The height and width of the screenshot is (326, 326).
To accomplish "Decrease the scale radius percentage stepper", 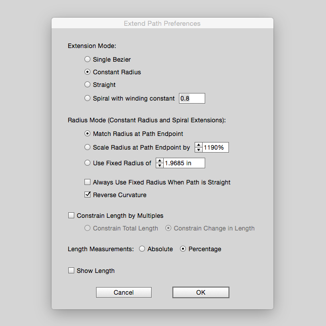I will pyautogui.click(x=199, y=150).
